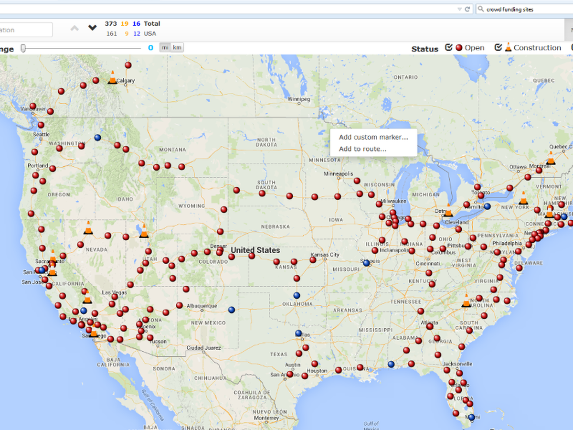Choose 'Add to route...' from context menu
573x430 pixels.
tap(362, 149)
